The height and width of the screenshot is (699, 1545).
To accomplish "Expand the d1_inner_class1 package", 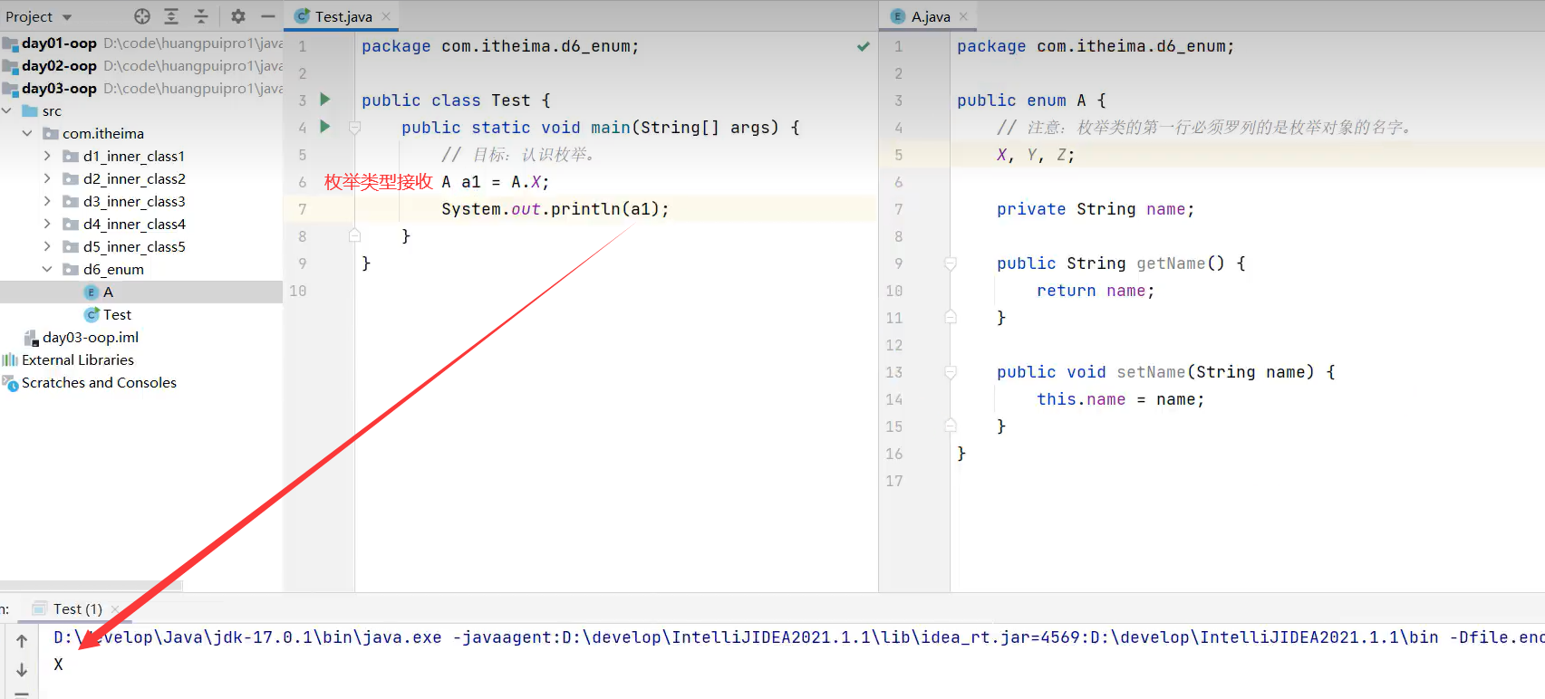I will (47, 156).
